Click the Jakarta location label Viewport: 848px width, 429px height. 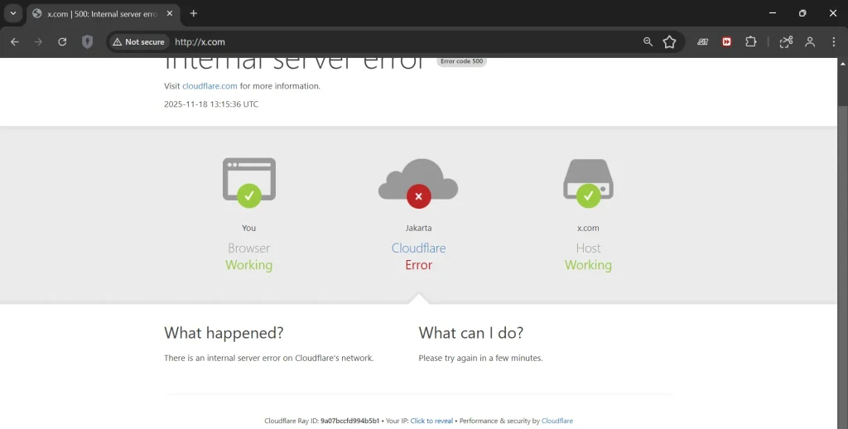tap(418, 229)
